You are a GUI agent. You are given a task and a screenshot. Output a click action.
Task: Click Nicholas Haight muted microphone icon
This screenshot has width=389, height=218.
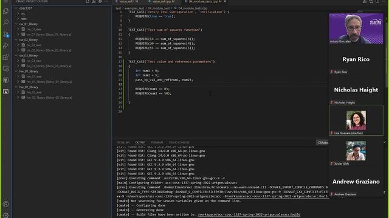point(331,102)
